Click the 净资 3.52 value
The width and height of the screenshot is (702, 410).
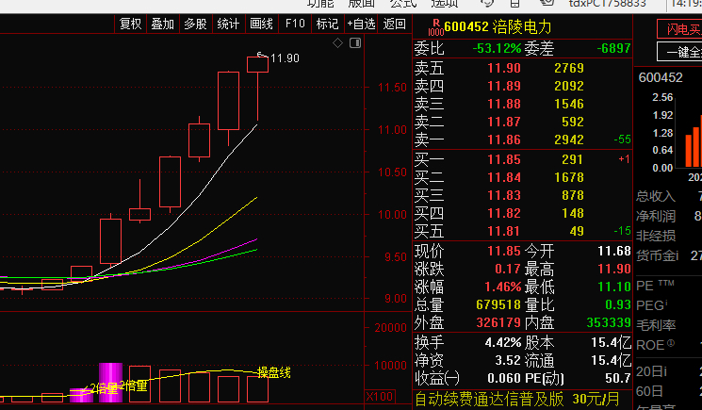[x=508, y=361]
